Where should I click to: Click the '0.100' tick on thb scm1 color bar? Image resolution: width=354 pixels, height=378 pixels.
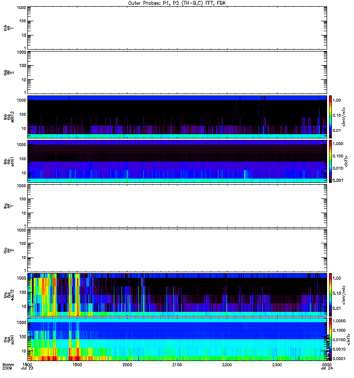pos(338,156)
